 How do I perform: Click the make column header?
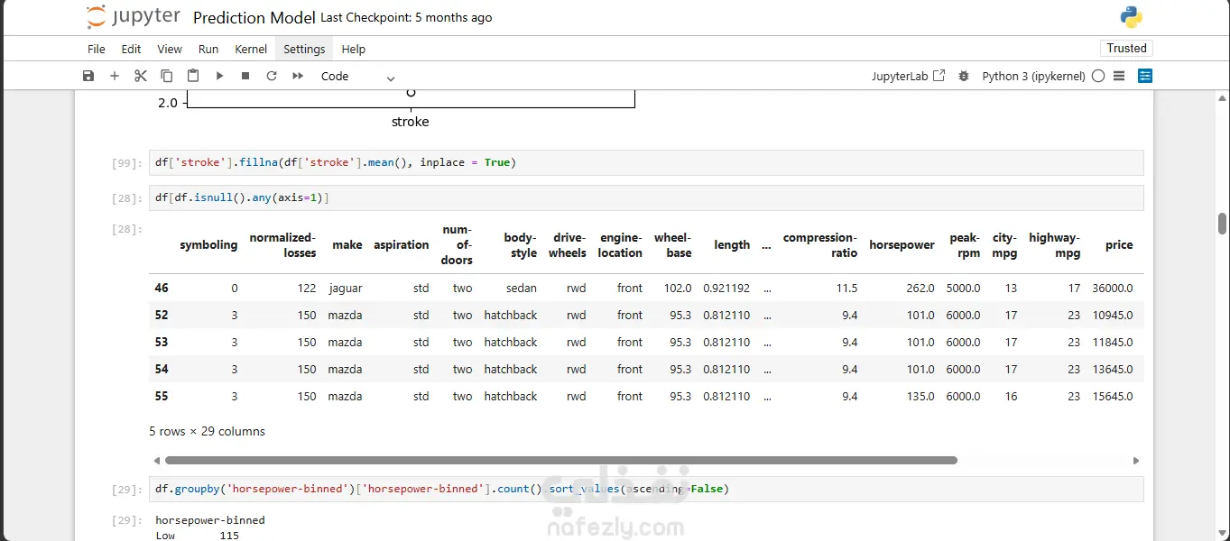347,245
